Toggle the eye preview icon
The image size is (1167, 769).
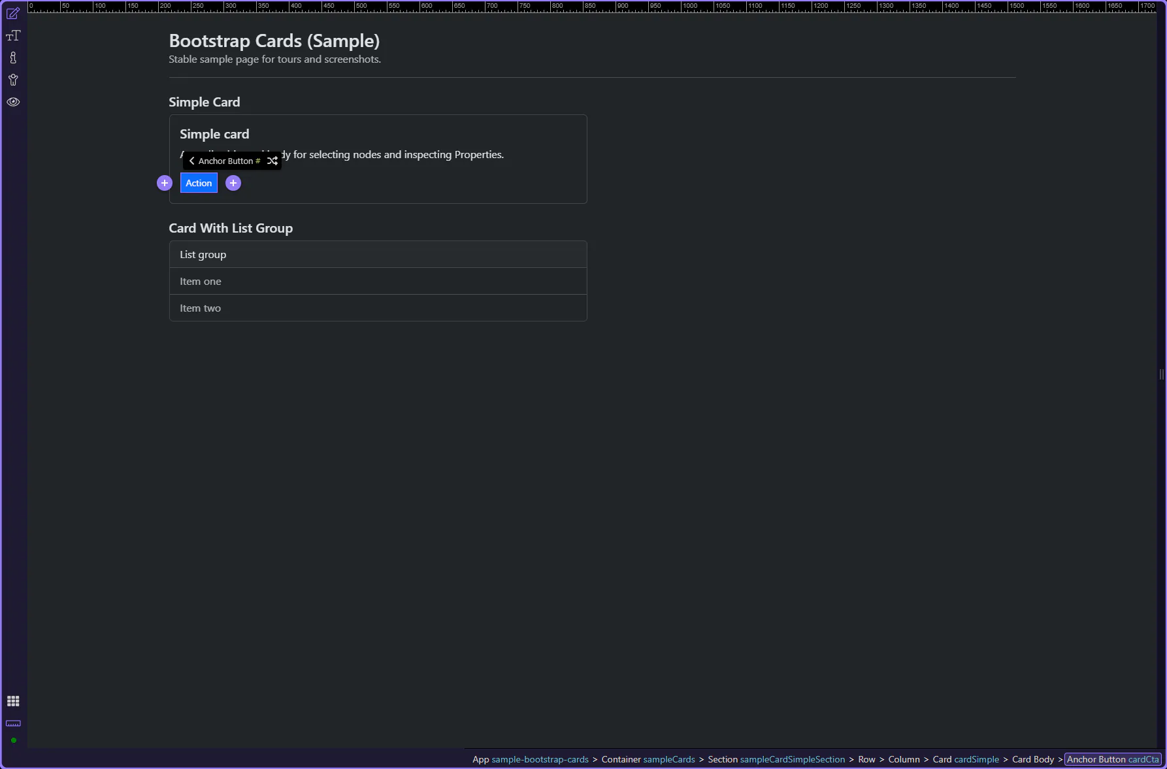(x=13, y=102)
